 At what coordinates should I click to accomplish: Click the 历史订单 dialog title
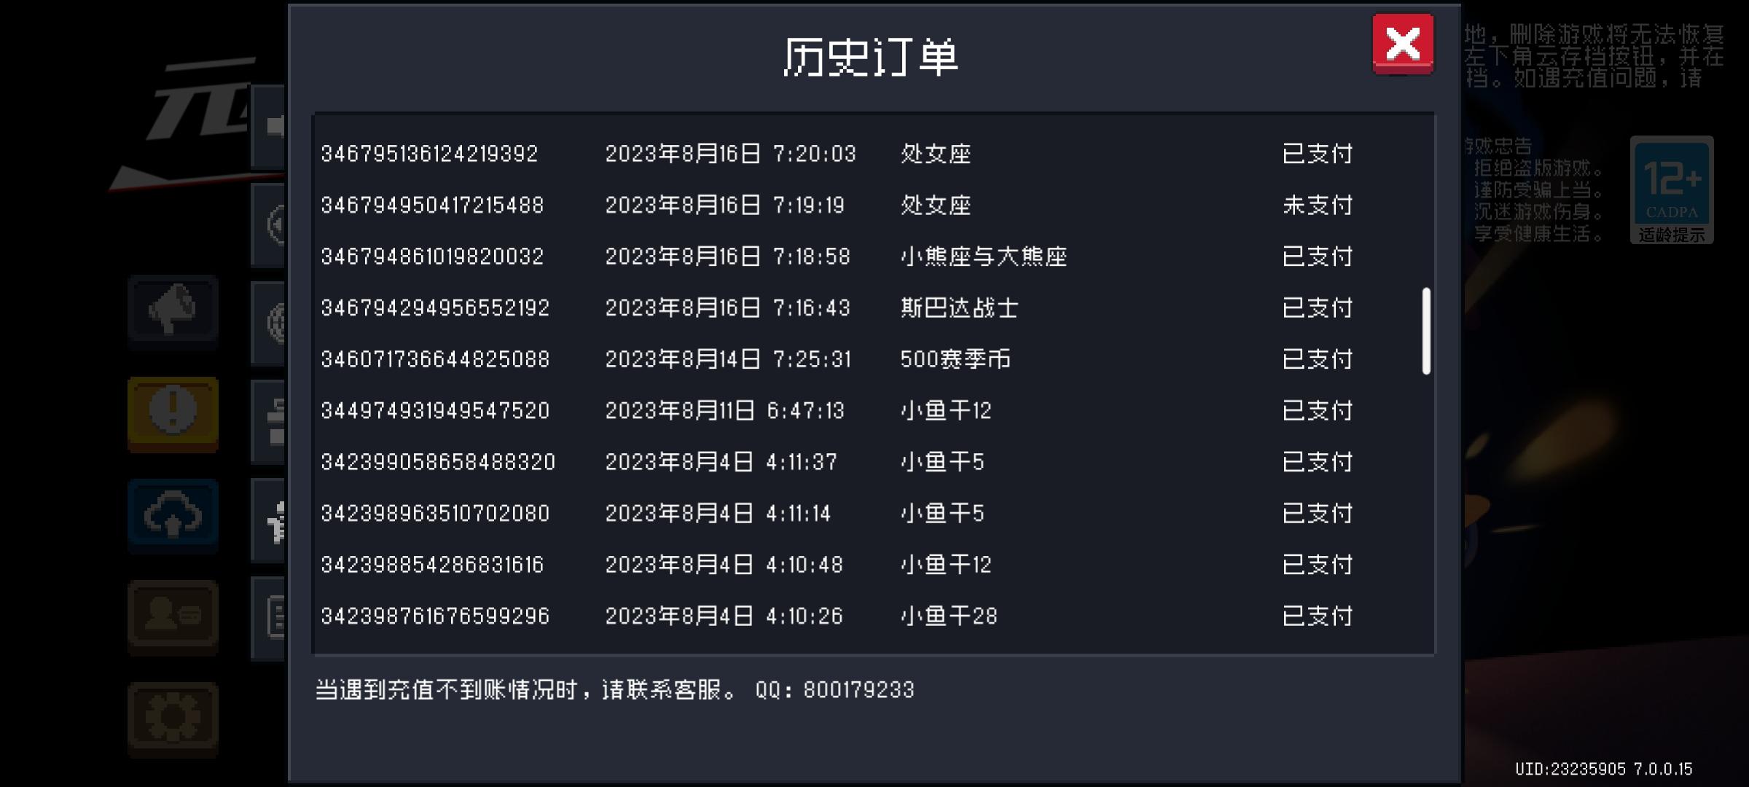point(870,57)
